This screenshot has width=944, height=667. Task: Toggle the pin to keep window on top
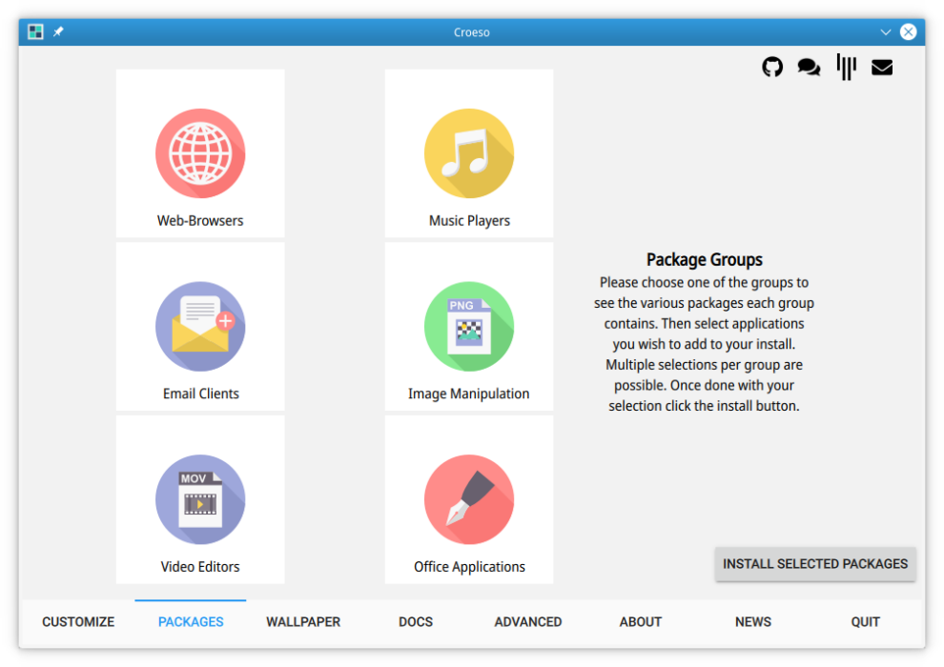[x=57, y=30]
